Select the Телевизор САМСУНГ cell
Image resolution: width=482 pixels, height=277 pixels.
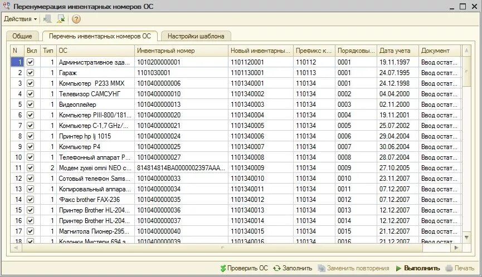95,94
